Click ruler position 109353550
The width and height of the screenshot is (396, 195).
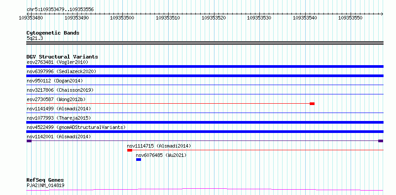point(351,18)
